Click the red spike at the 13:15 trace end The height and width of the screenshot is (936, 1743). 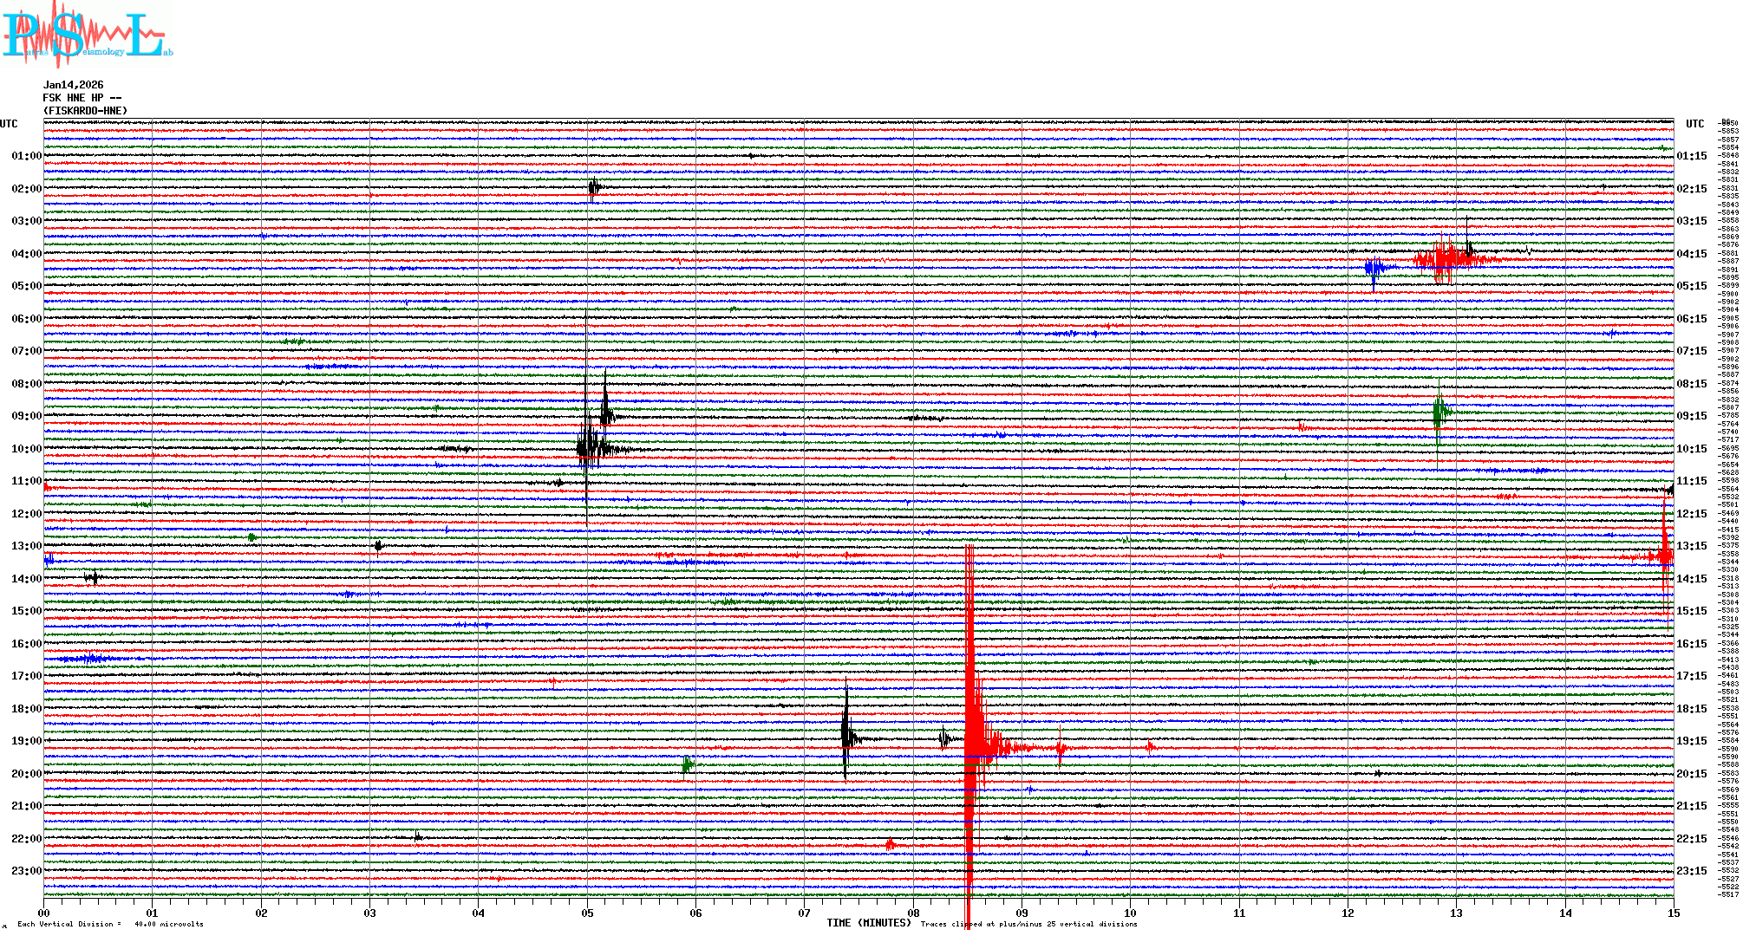(x=1665, y=555)
